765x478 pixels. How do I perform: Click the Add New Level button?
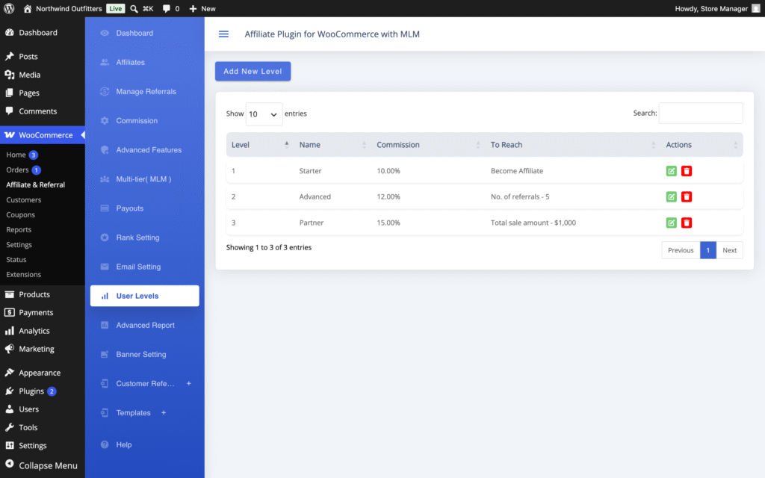[x=253, y=71]
